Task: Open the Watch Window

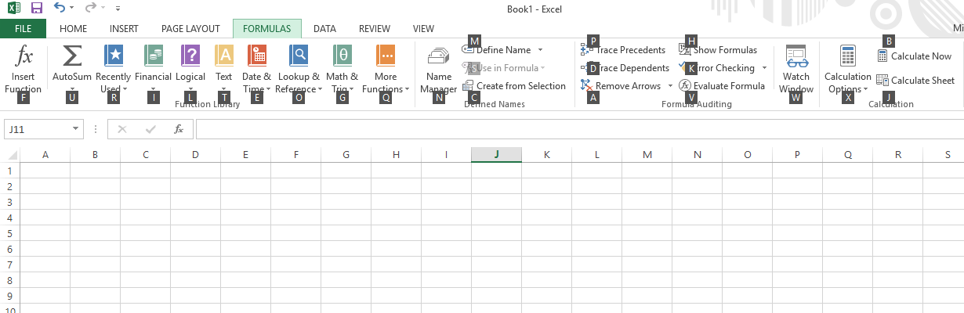Action: pos(796,70)
